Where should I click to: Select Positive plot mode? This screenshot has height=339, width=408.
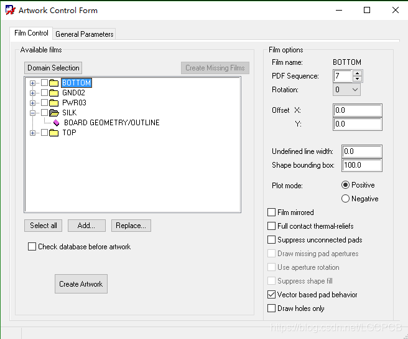[345, 185]
